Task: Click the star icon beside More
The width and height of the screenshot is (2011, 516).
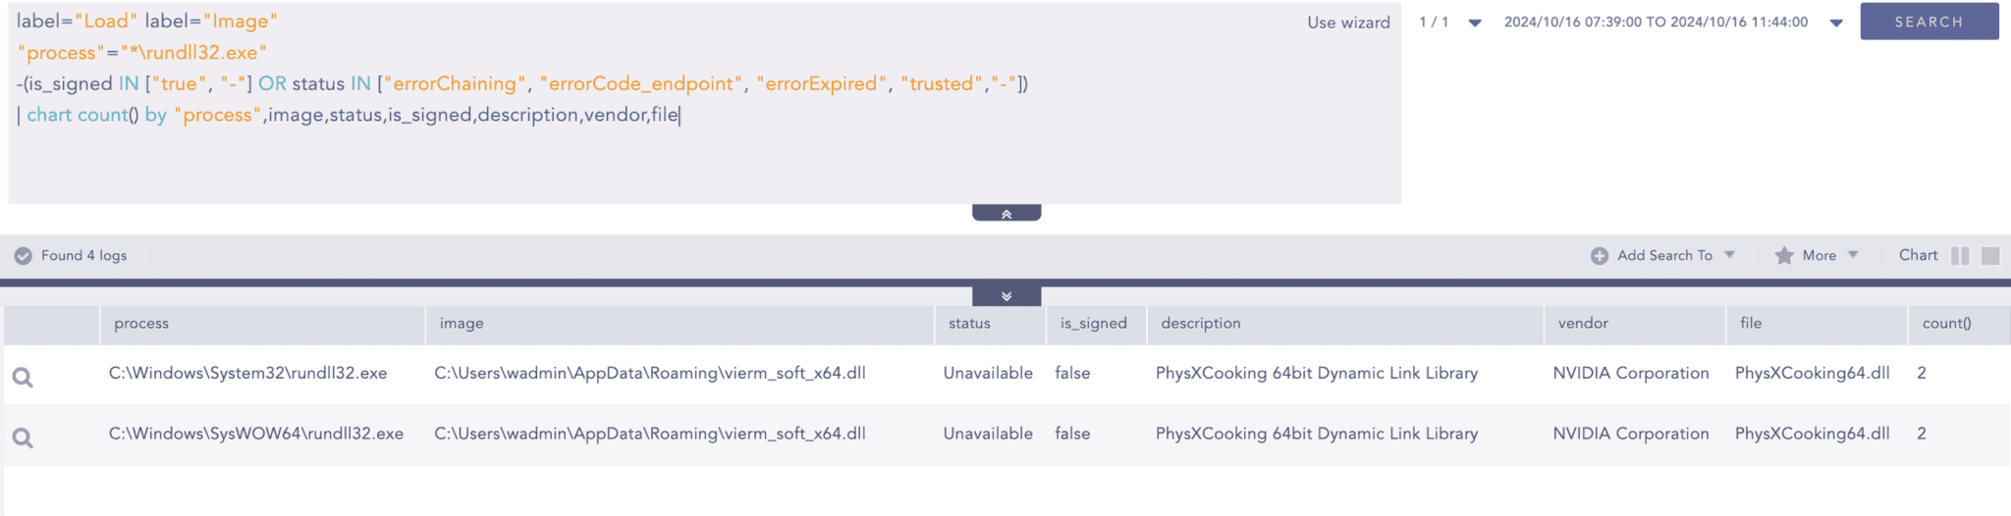Action: 1784,256
